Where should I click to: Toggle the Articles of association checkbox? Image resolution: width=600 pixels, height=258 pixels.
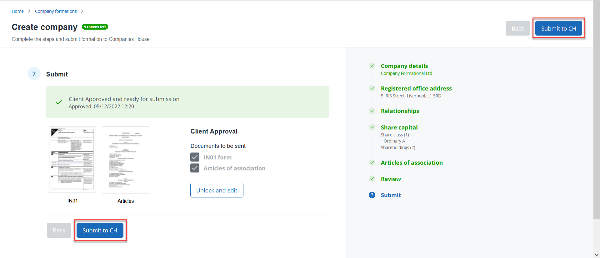pyautogui.click(x=195, y=168)
